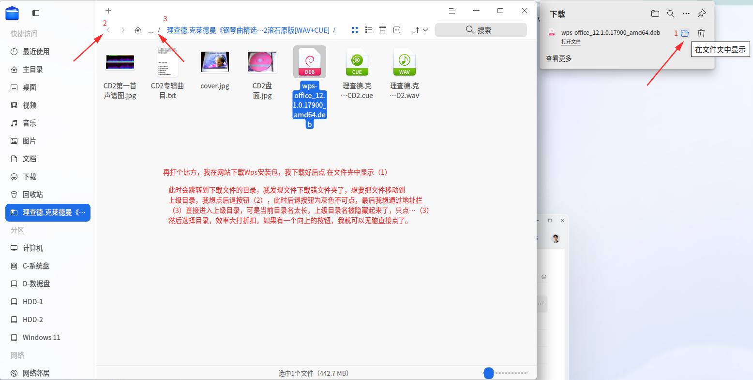The height and width of the screenshot is (380, 753).
Task: Click 查看更多 in downloads panel
Action: pyautogui.click(x=559, y=58)
